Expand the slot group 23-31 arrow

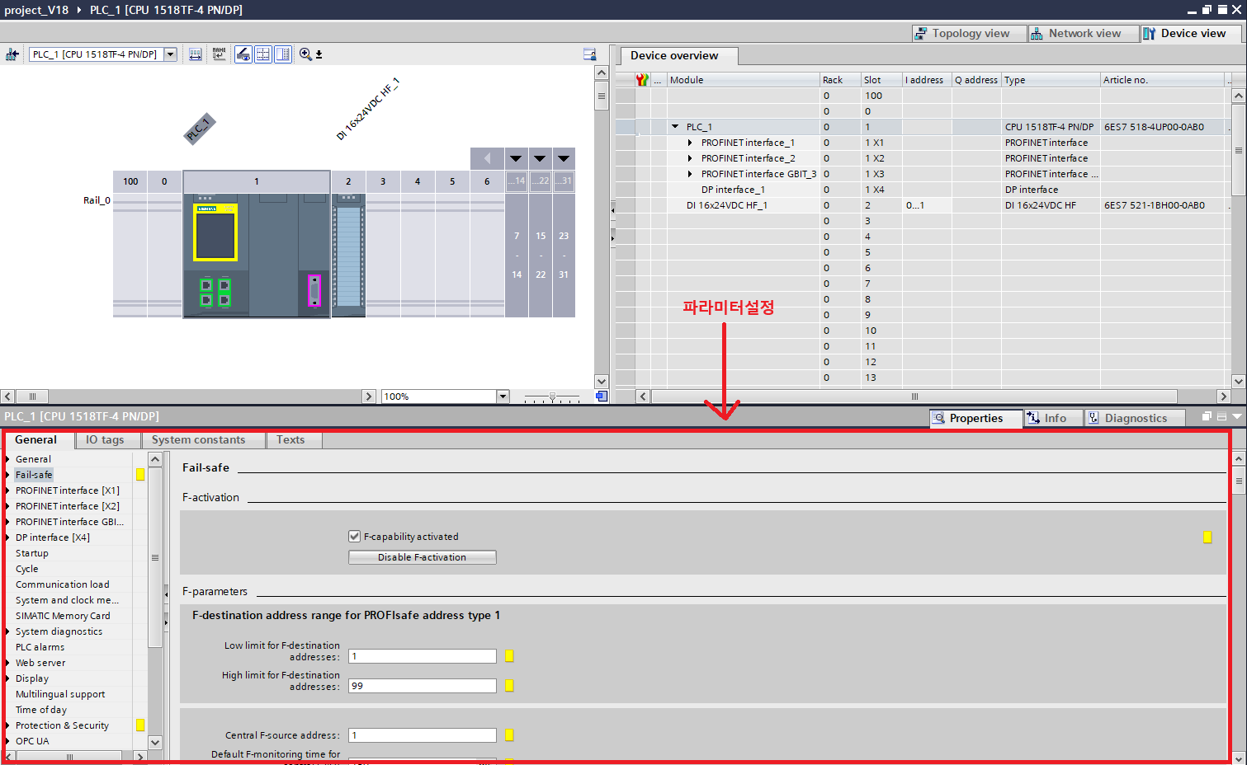564,158
